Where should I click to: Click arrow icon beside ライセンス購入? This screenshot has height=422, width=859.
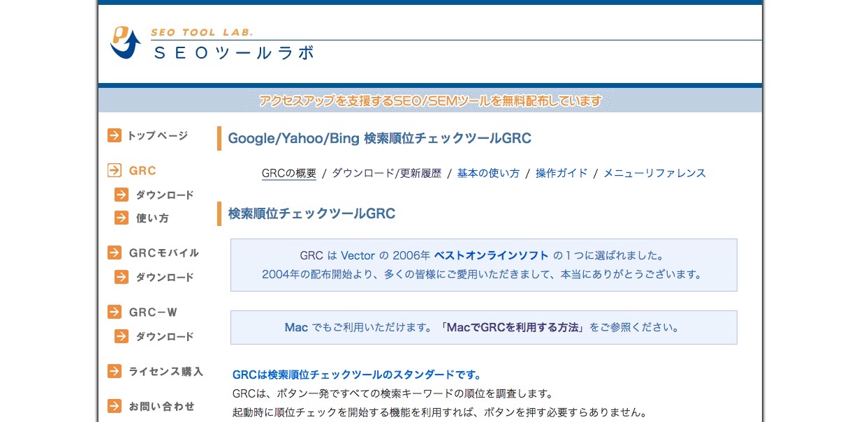(115, 371)
